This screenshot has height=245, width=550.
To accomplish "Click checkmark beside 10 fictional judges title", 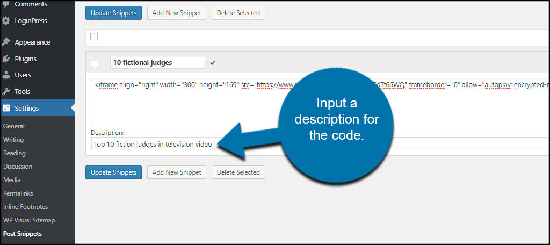I will (x=213, y=63).
